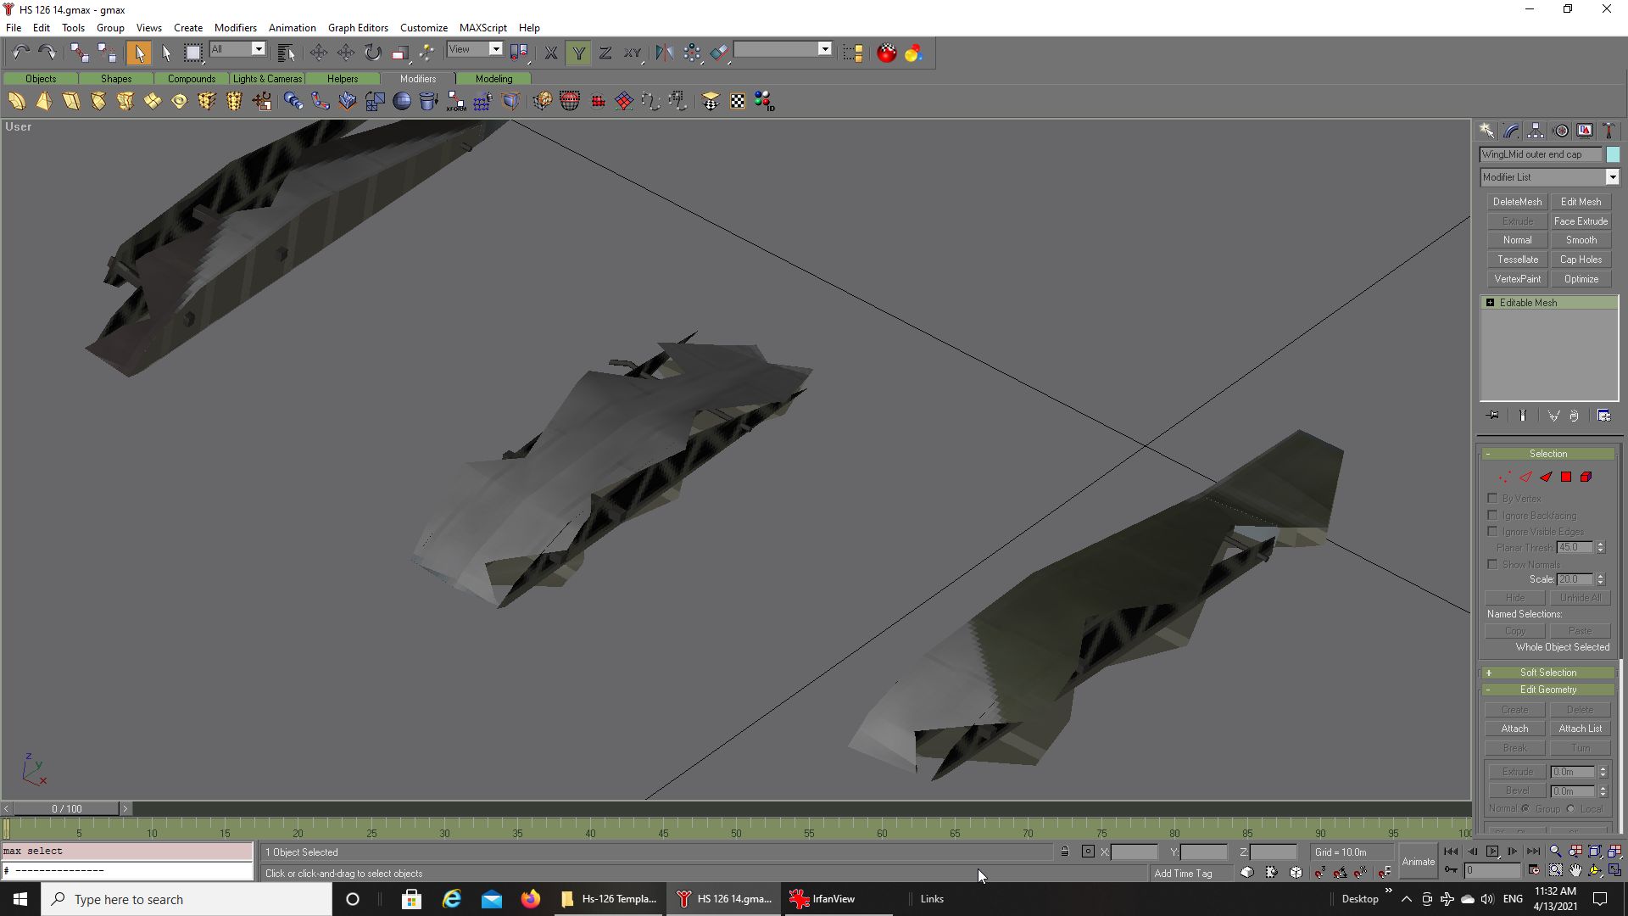Click the object color swatch

1613,154
